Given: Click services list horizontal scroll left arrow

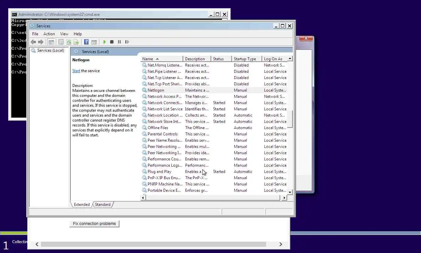Looking at the screenshot, I should point(143,198).
